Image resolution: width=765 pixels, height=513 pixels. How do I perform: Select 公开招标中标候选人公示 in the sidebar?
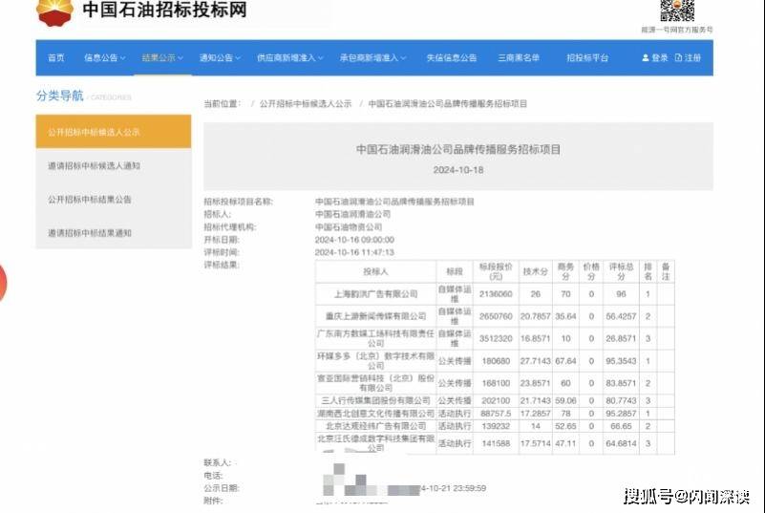coord(114,132)
